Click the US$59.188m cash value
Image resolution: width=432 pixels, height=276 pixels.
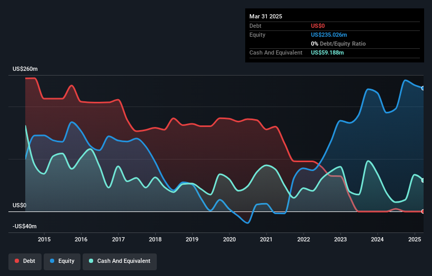tap(327, 52)
